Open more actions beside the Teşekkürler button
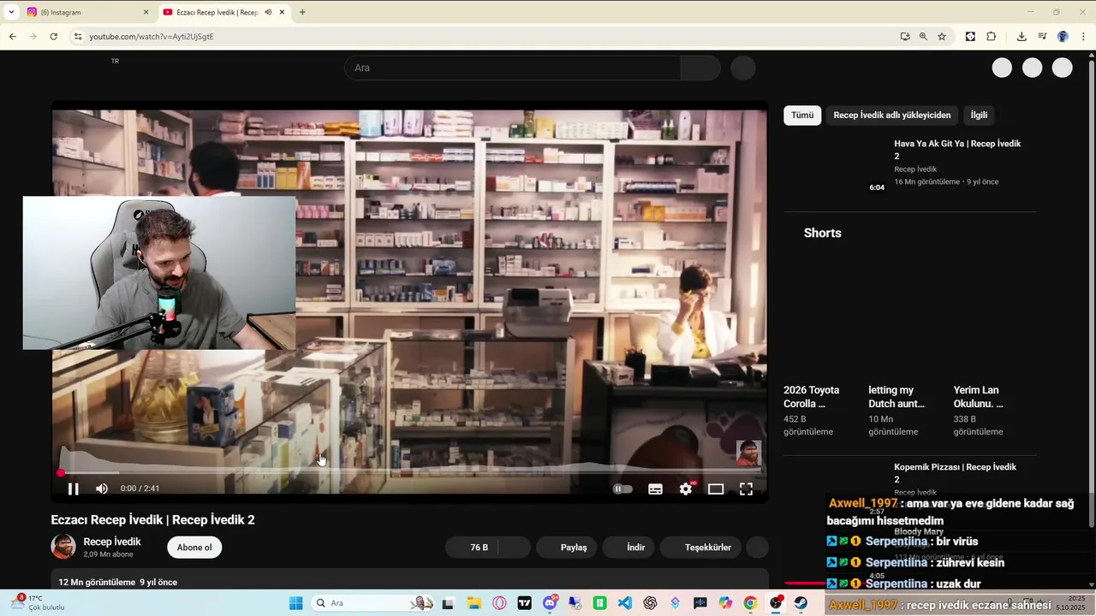The width and height of the screenshot is (1096, 616). coord(757,548)
